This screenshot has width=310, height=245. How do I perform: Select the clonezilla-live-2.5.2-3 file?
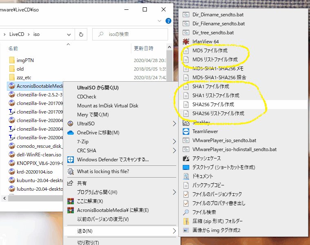tap(40, 95)
